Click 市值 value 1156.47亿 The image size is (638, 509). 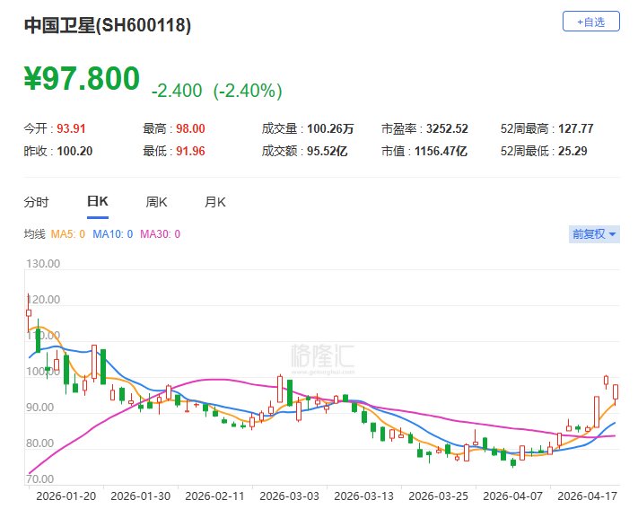tap(441, 152)
